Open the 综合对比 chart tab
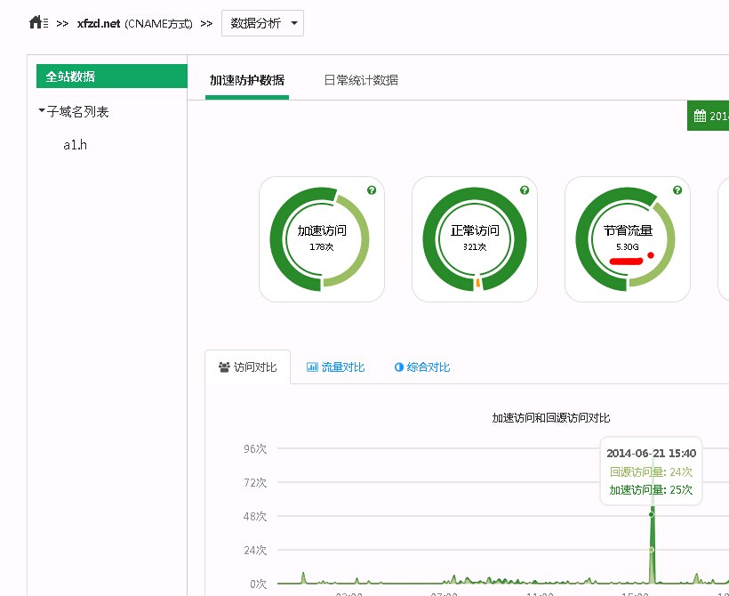 [x=422, y=367]
